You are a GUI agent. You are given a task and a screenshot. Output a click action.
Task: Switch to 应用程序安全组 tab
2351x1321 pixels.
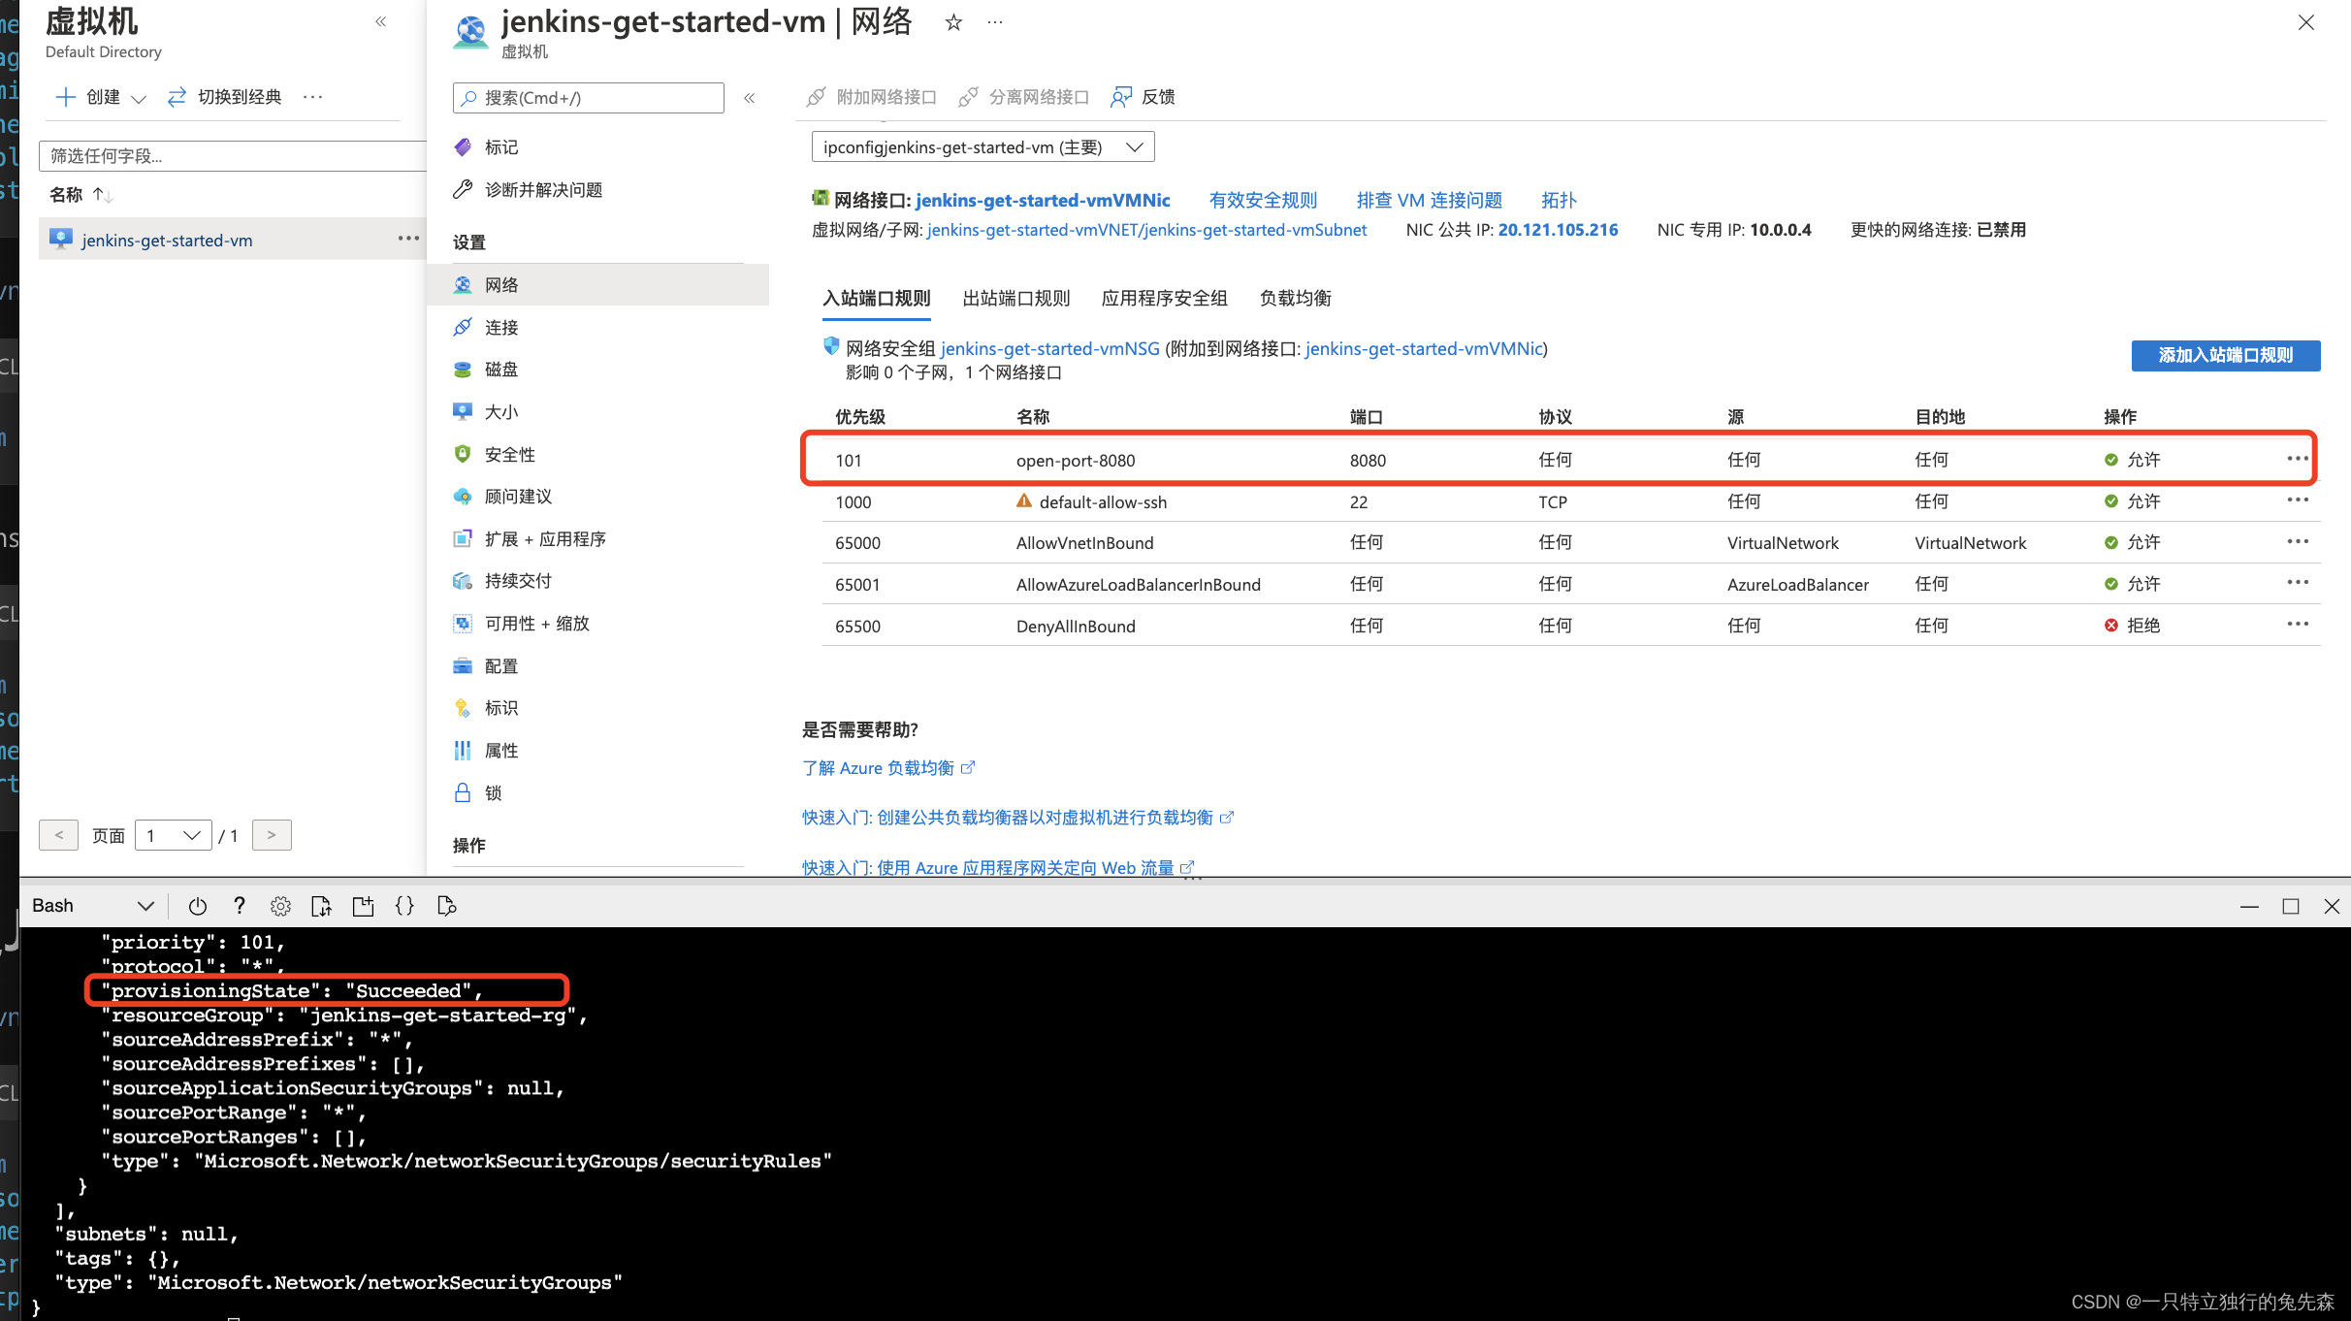(1164, 299)
